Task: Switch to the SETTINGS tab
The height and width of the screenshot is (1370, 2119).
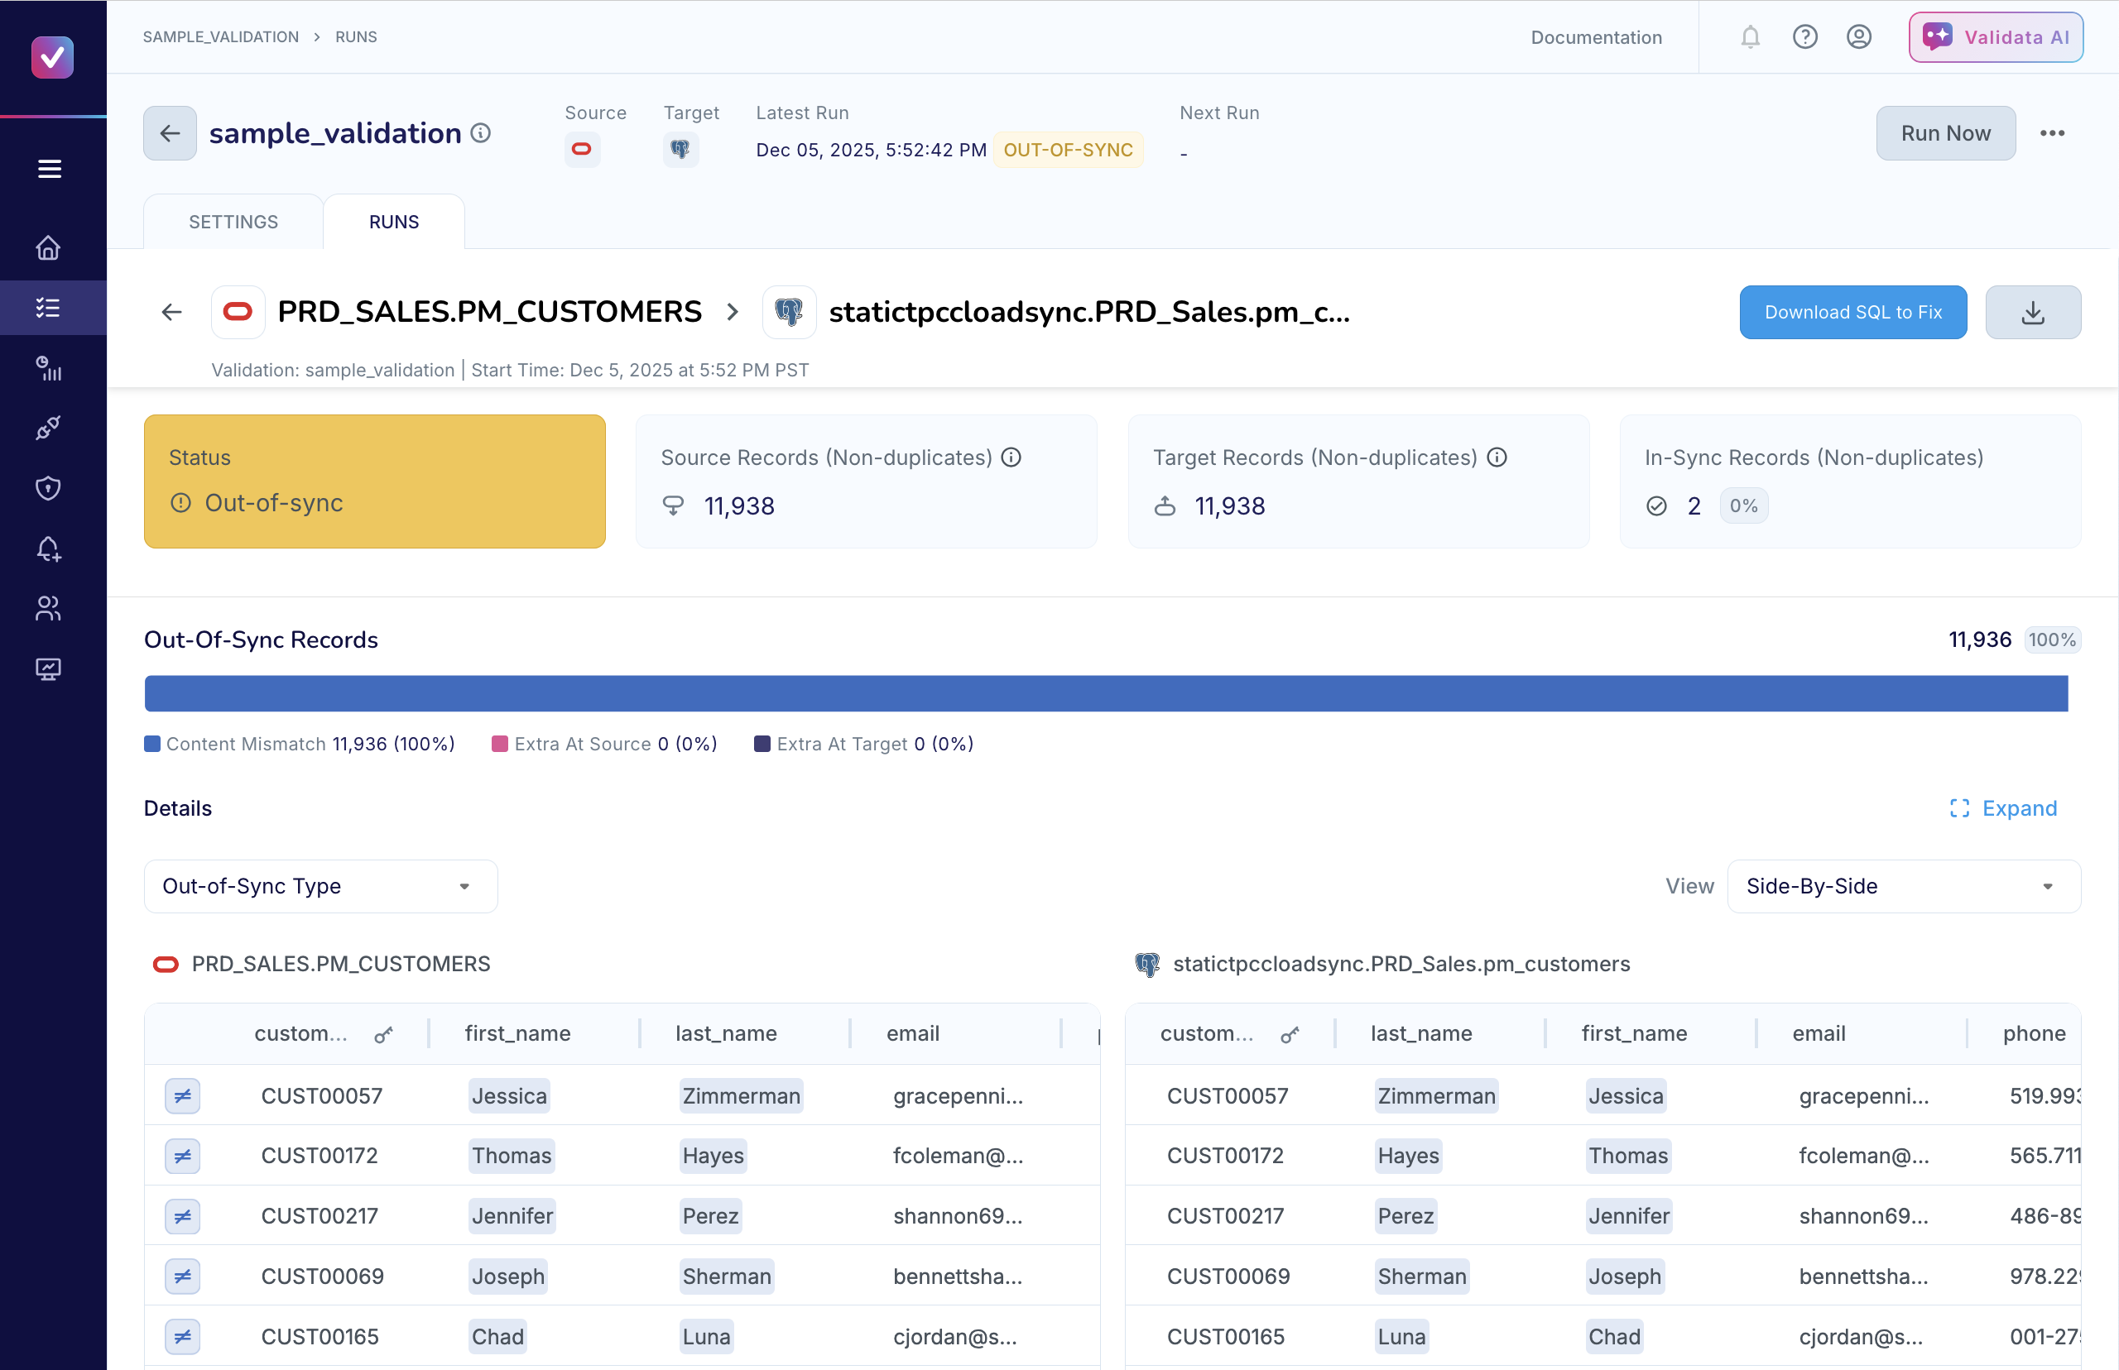Action: (x=233, y=222)
